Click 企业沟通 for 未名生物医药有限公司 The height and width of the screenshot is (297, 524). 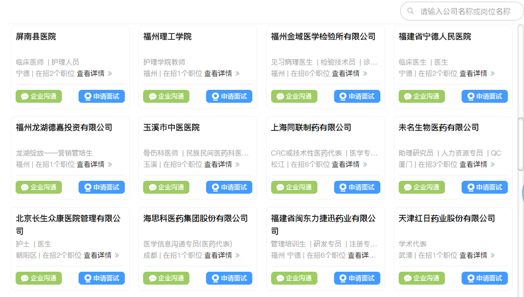tap(422, 187)
